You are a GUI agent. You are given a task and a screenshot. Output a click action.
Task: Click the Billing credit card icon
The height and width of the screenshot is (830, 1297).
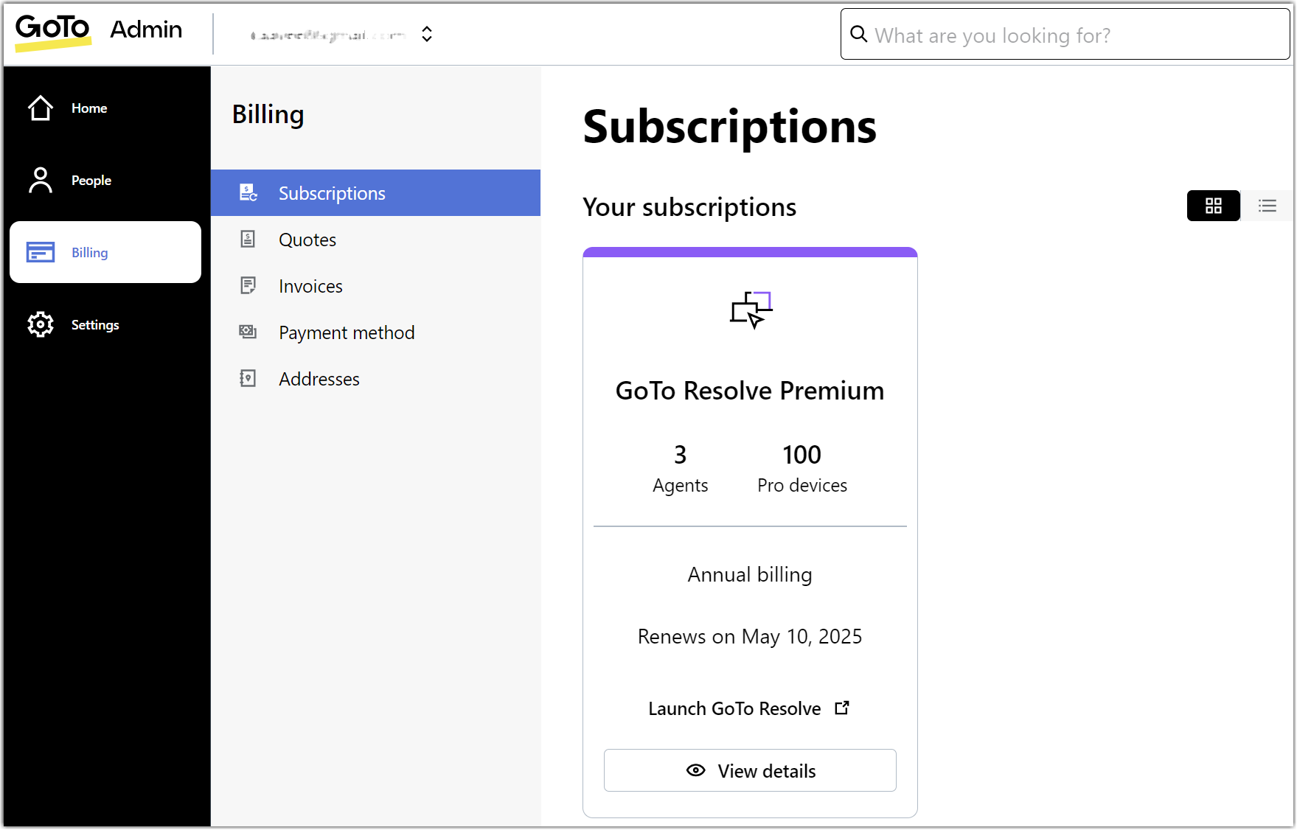[40, 251]
